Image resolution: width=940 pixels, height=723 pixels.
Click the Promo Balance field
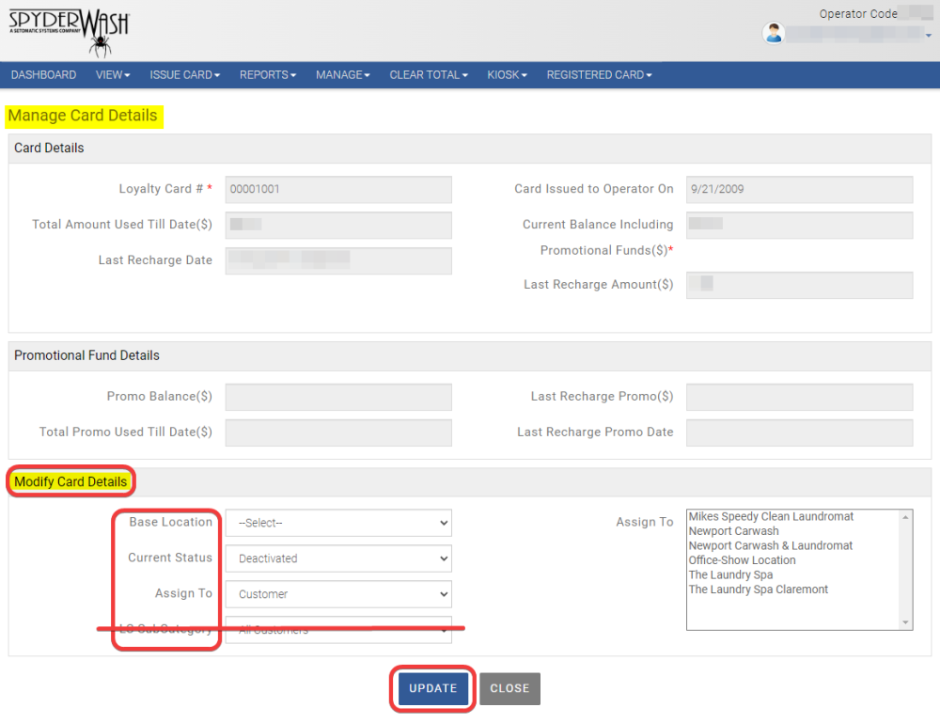coord(338,397)
